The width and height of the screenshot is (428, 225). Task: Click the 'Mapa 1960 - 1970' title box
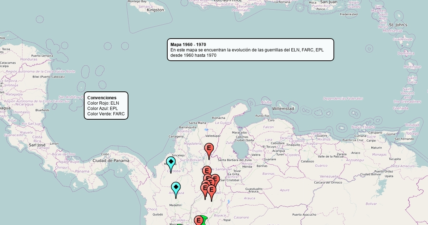coord(250,50)
